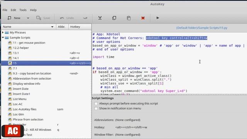Select the My Phrases folder icon
Viewport: 247px width, 139px height.
click(x=7, y=32)
